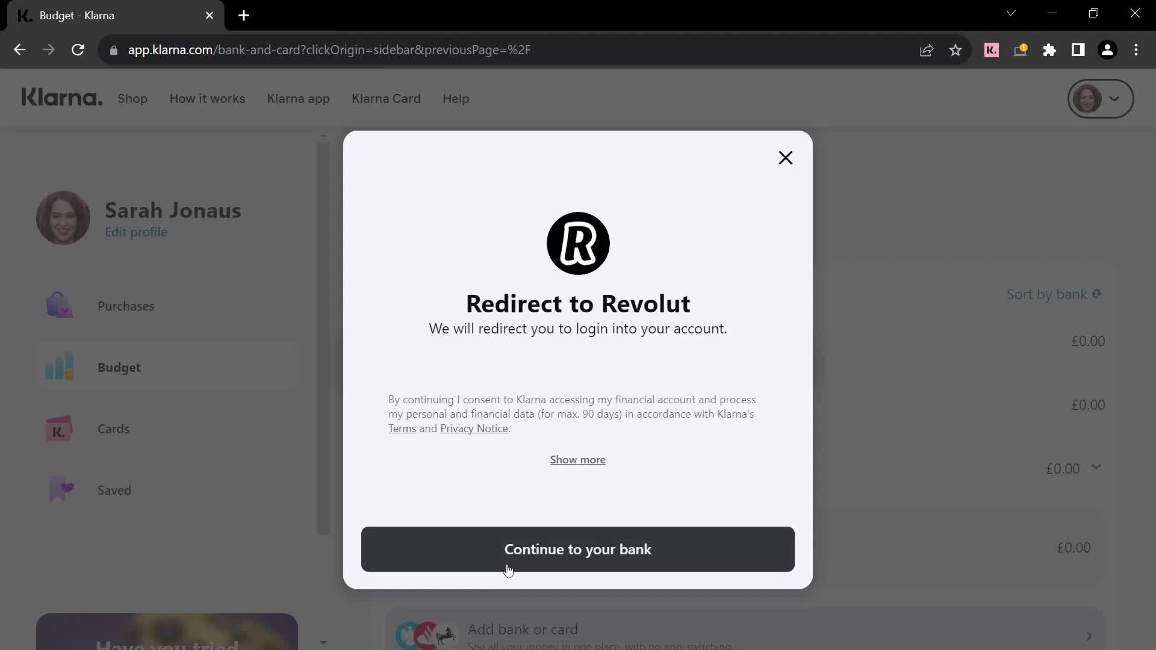Open the Chrome profile menu
This screenshot has height=650, width=1156.
coord(1107,50)
